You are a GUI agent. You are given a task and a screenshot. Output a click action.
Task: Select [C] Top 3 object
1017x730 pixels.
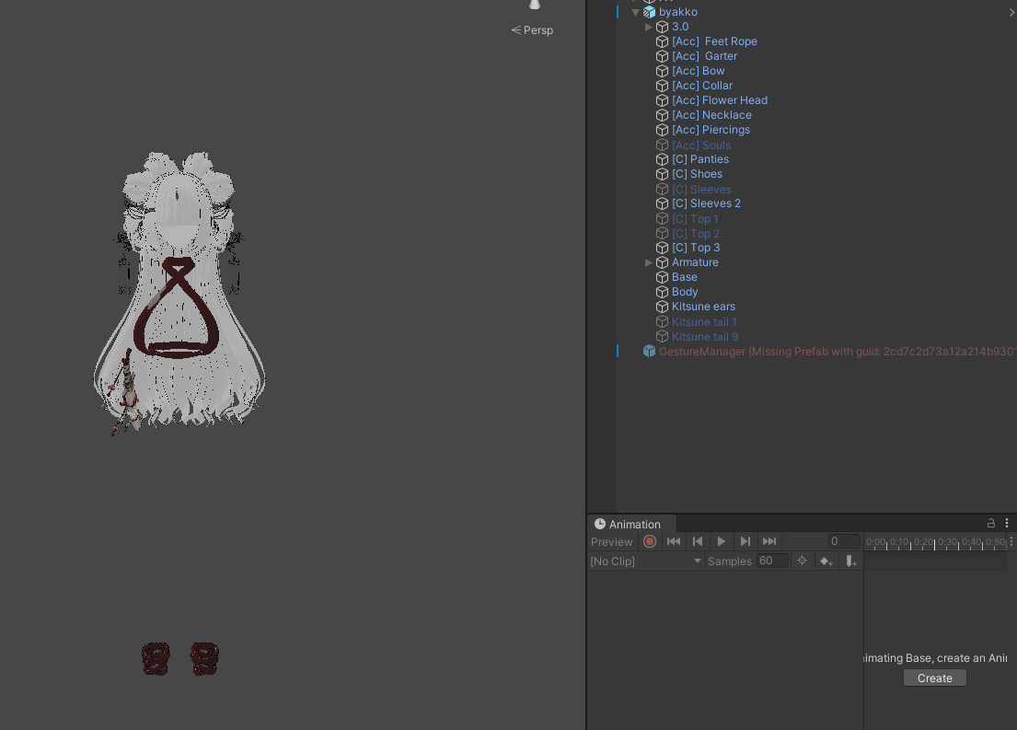tap(695, 248)
